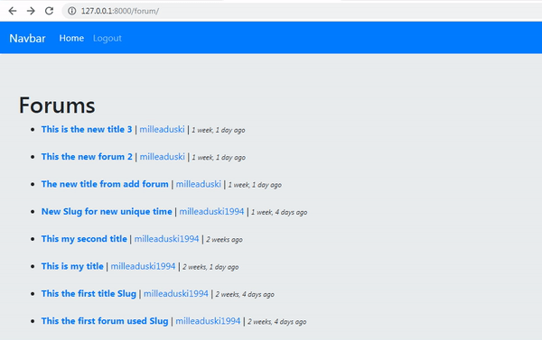Screen dimensions: 542x340
Task: Click milleaduski1994 beside 'This is my title'
Action: pos(143,266)
